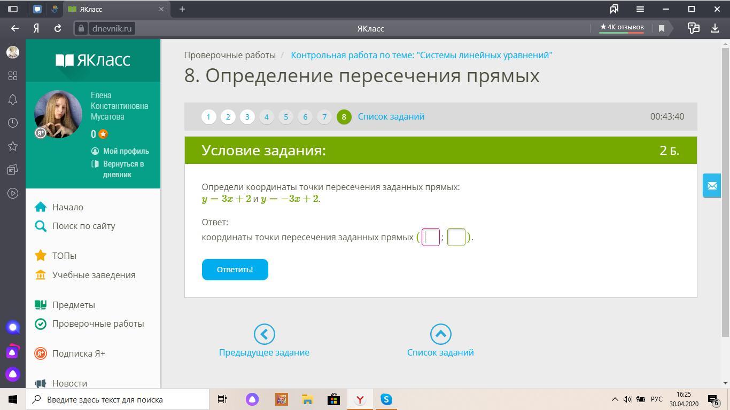The image size is (730, 410).
Task: Open the 4K отзывов reviews badge
Action: tap(622, 28)
